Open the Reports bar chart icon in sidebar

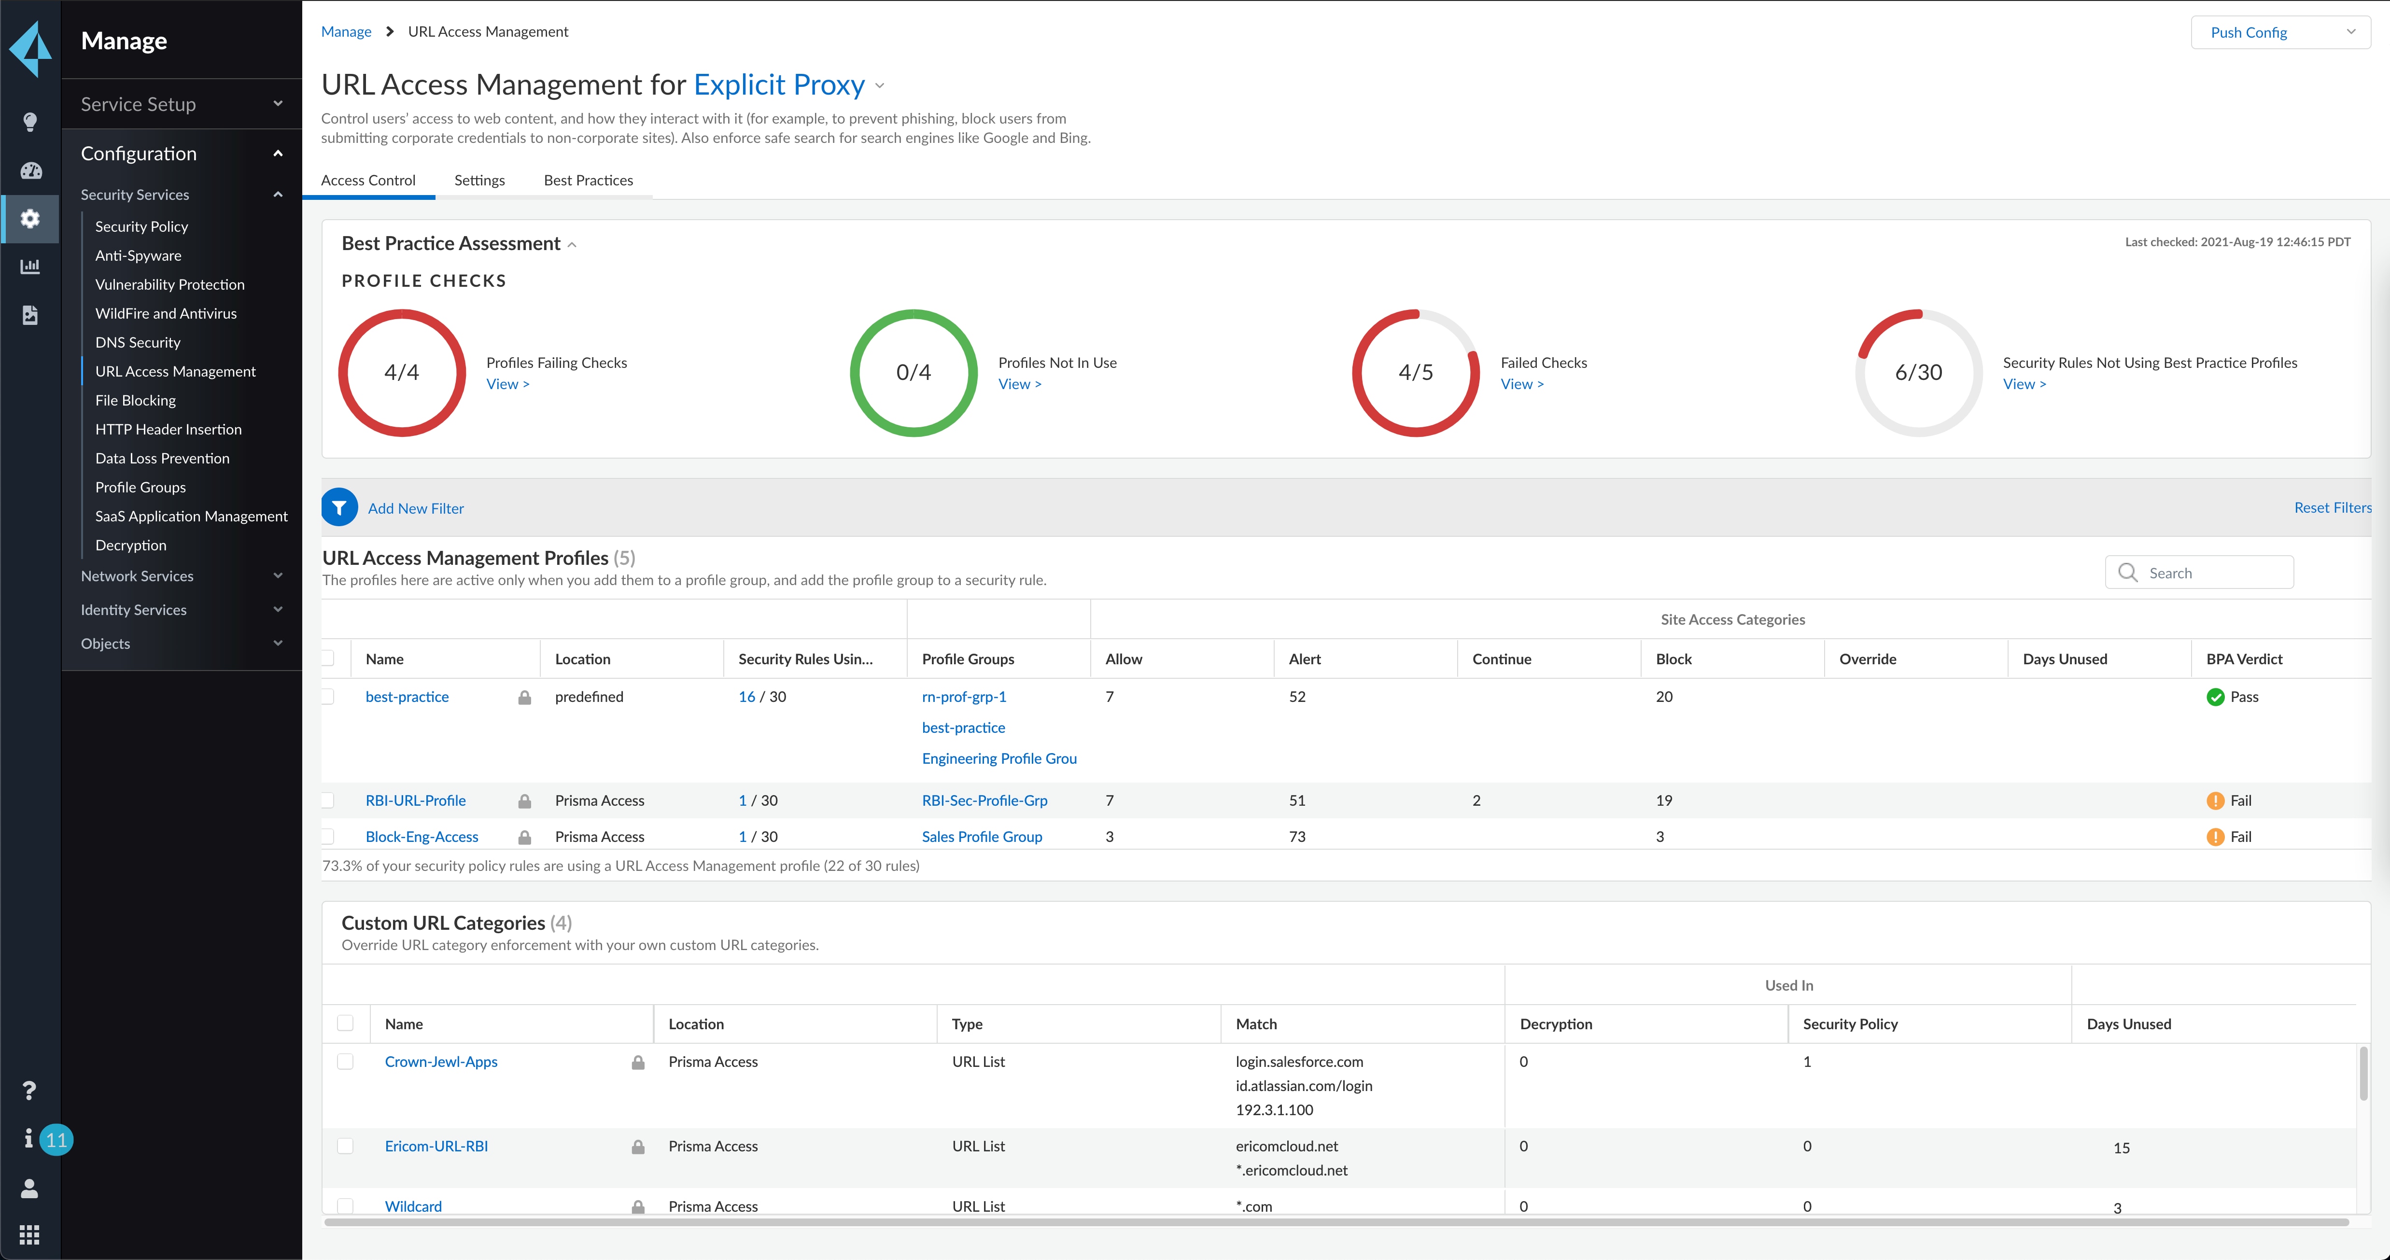coord(30,266)
